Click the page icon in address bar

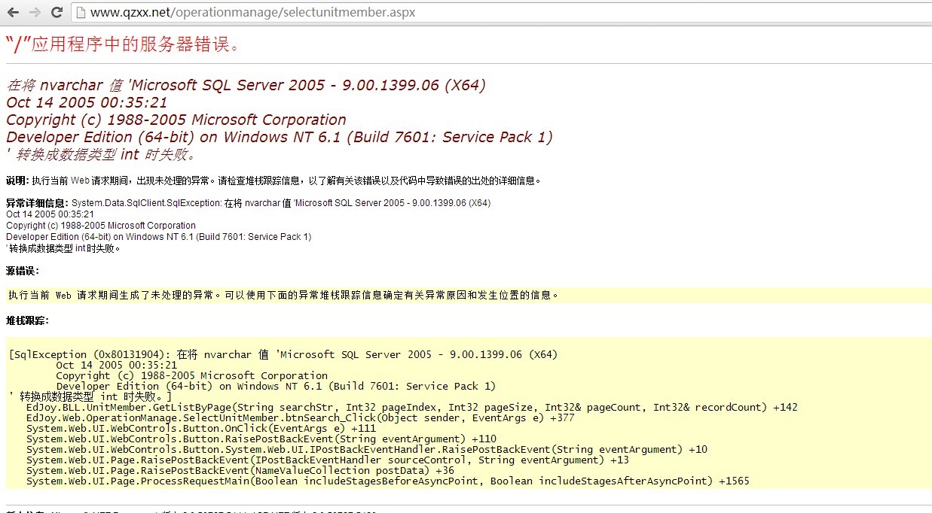point(81,12)
